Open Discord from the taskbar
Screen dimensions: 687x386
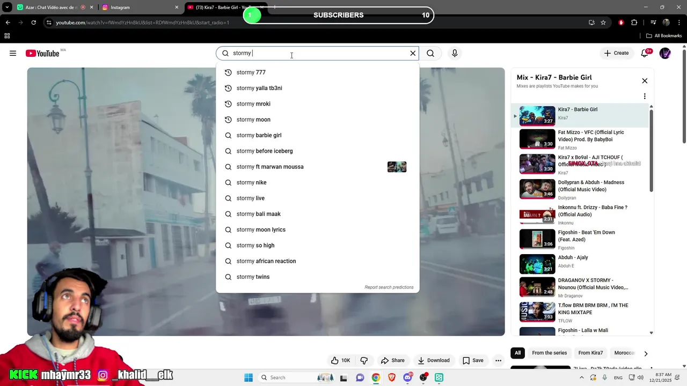click(408, 377)
